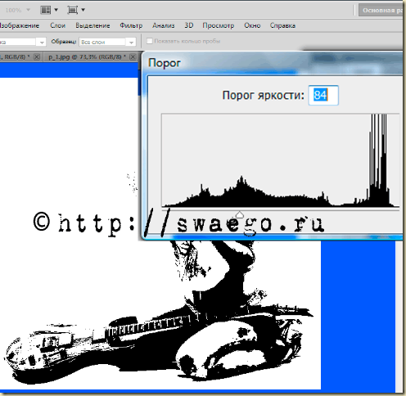The width and height of the screenshot is (406, 396).
Task: Click the Порог яркости value field
Action: [323, 96]
